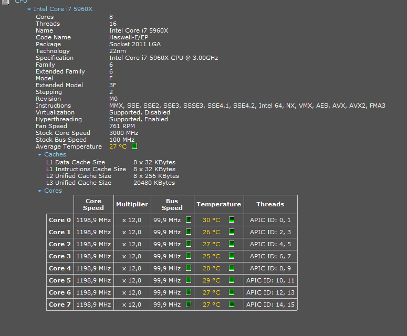Click the Core 0 temperature graph icon
The width and height of the screenshot is (407, 336).
coord(232,219)
